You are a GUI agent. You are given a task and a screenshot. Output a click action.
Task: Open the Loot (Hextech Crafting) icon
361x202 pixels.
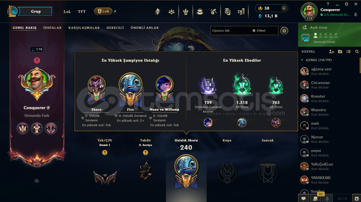point(213,12)
